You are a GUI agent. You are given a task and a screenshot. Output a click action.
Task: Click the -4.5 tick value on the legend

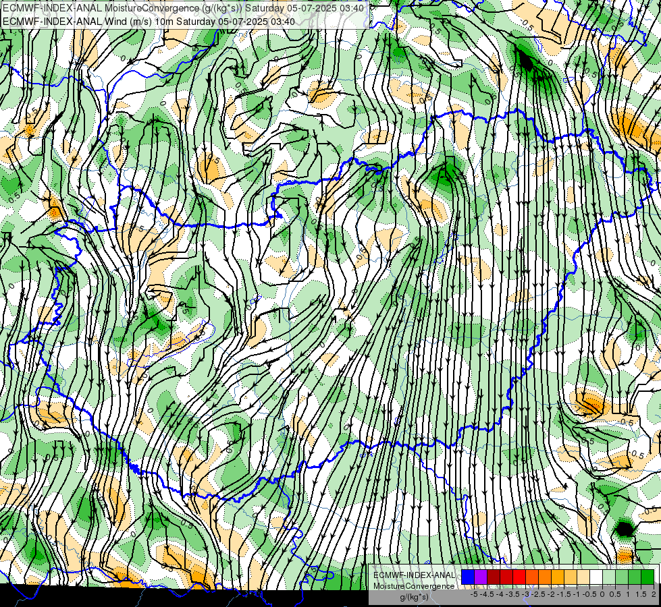[487, 594]
